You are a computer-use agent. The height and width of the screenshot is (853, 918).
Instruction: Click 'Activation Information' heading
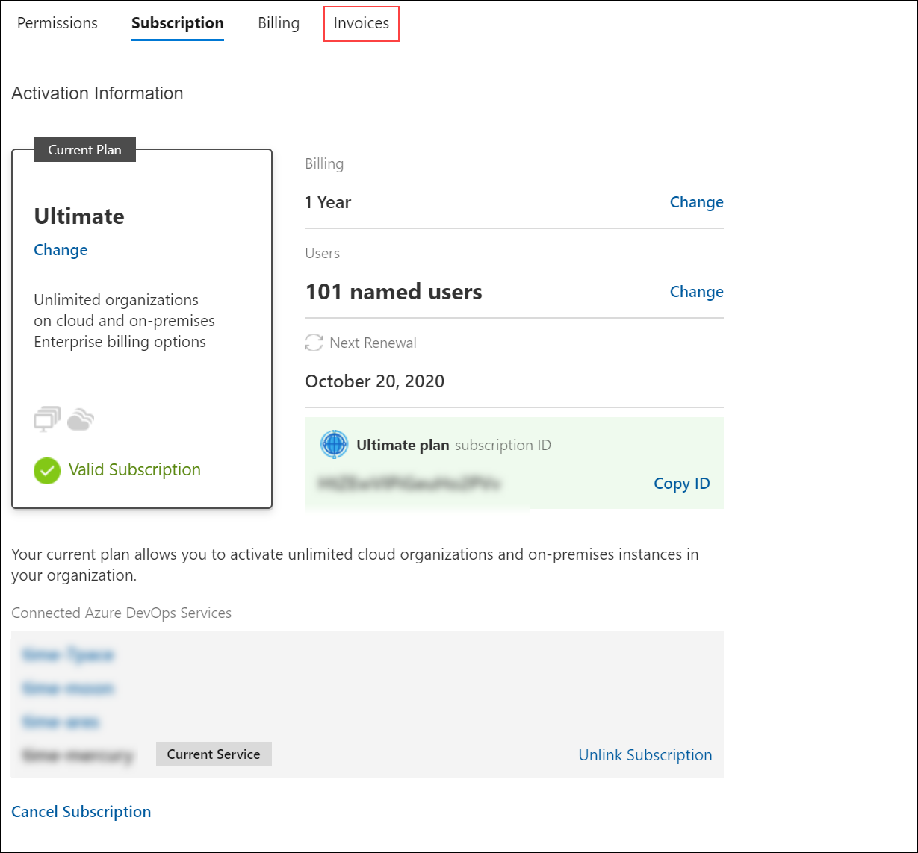pyautogui.click(x=97, y=93)
